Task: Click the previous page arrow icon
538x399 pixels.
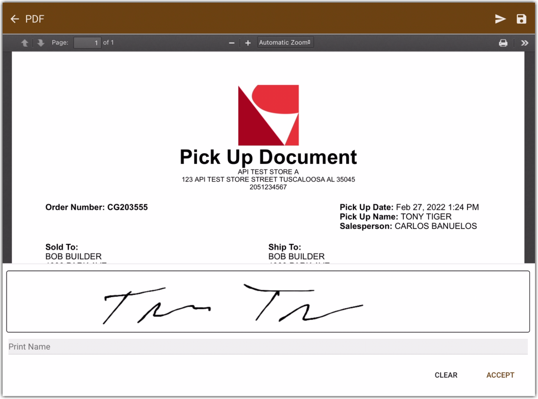Action: tap(25, 43)
